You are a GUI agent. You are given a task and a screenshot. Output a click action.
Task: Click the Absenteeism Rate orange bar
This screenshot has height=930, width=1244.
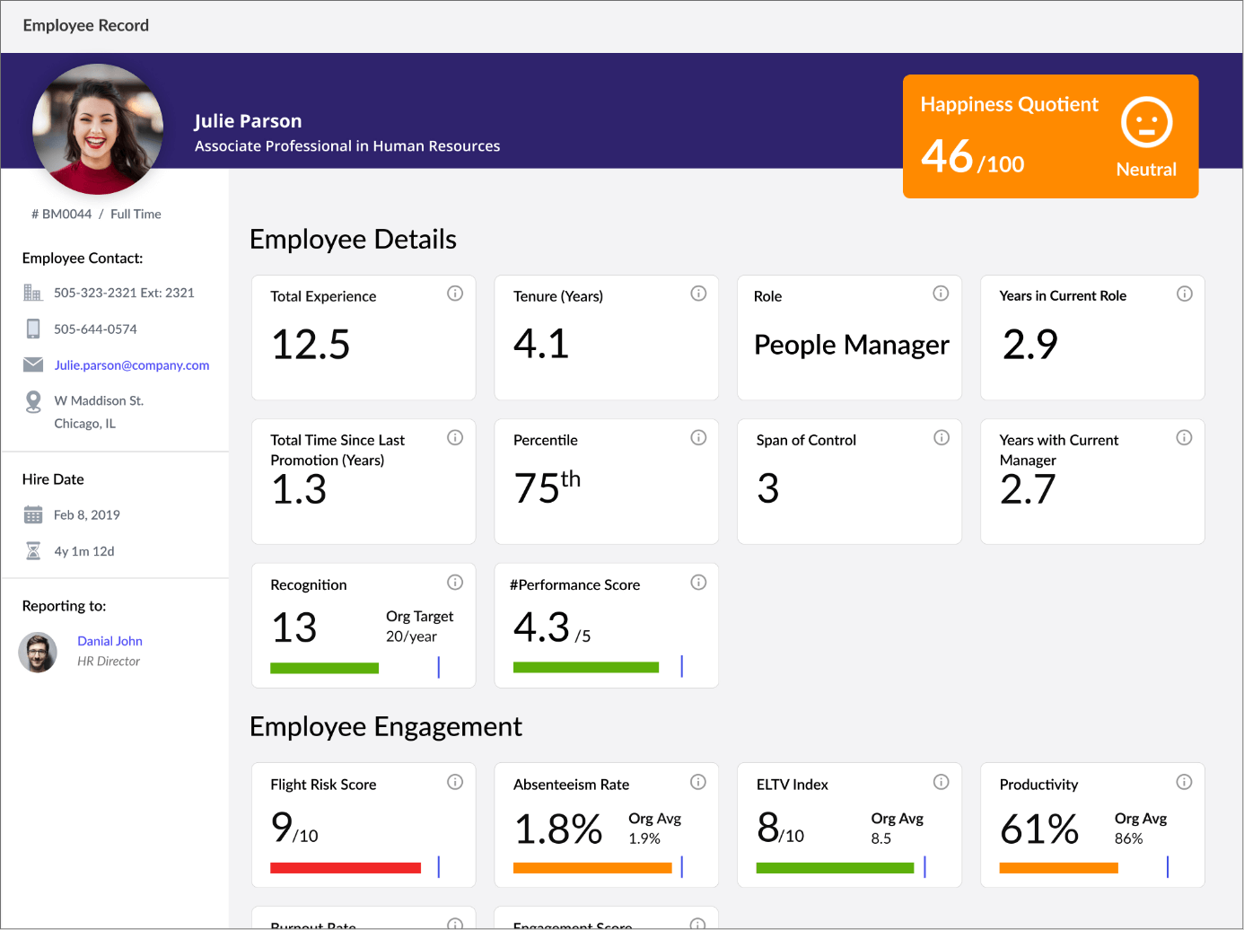[x=592, y=868]
